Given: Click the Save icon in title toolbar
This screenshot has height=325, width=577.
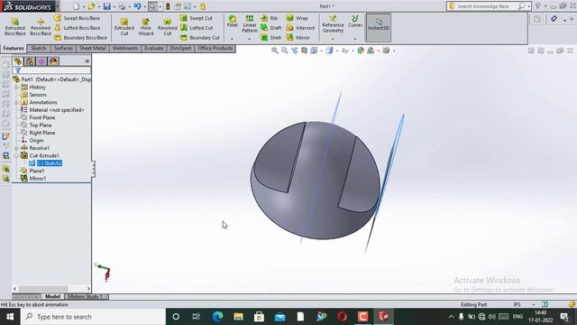Looking at the screenshot, I should pos(106,6).
